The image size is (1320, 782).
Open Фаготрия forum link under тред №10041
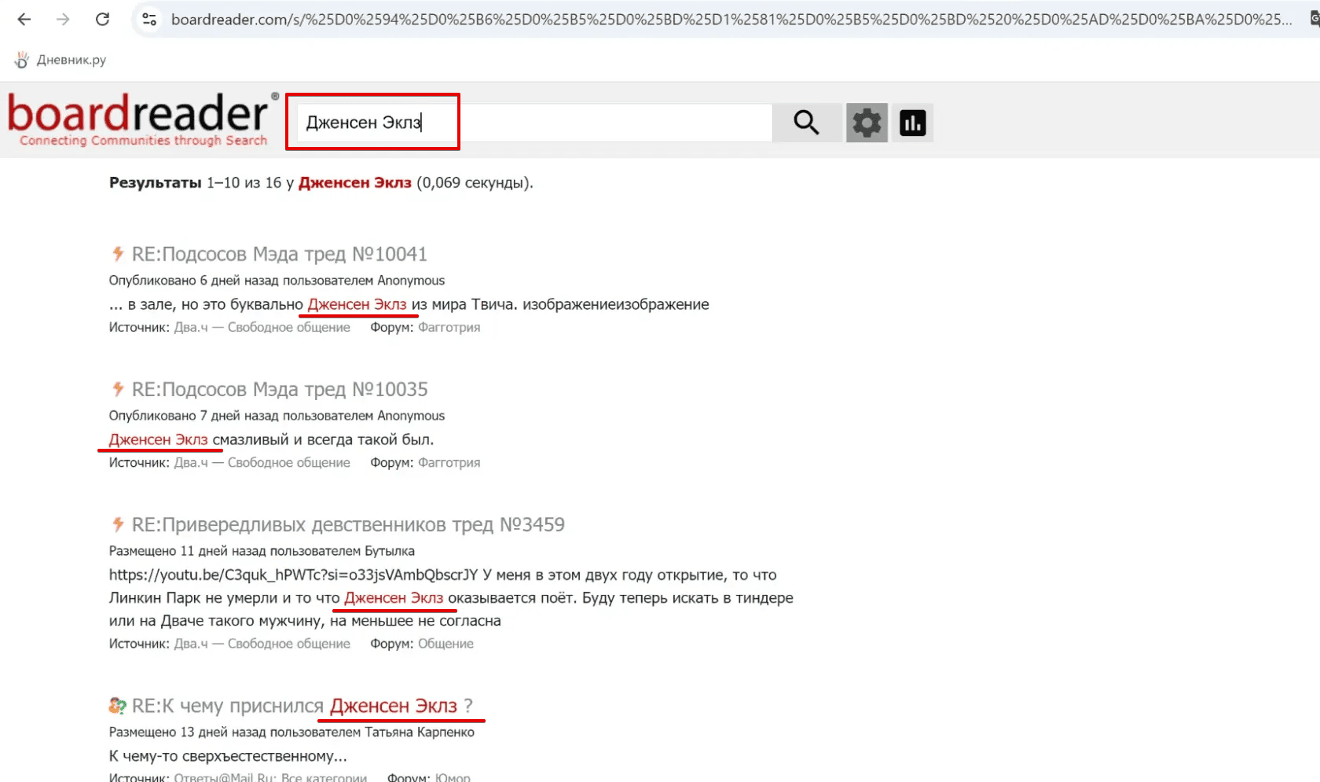[449, 327]
